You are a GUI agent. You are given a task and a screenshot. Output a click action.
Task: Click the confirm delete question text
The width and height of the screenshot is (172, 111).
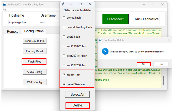coord(138,51)
